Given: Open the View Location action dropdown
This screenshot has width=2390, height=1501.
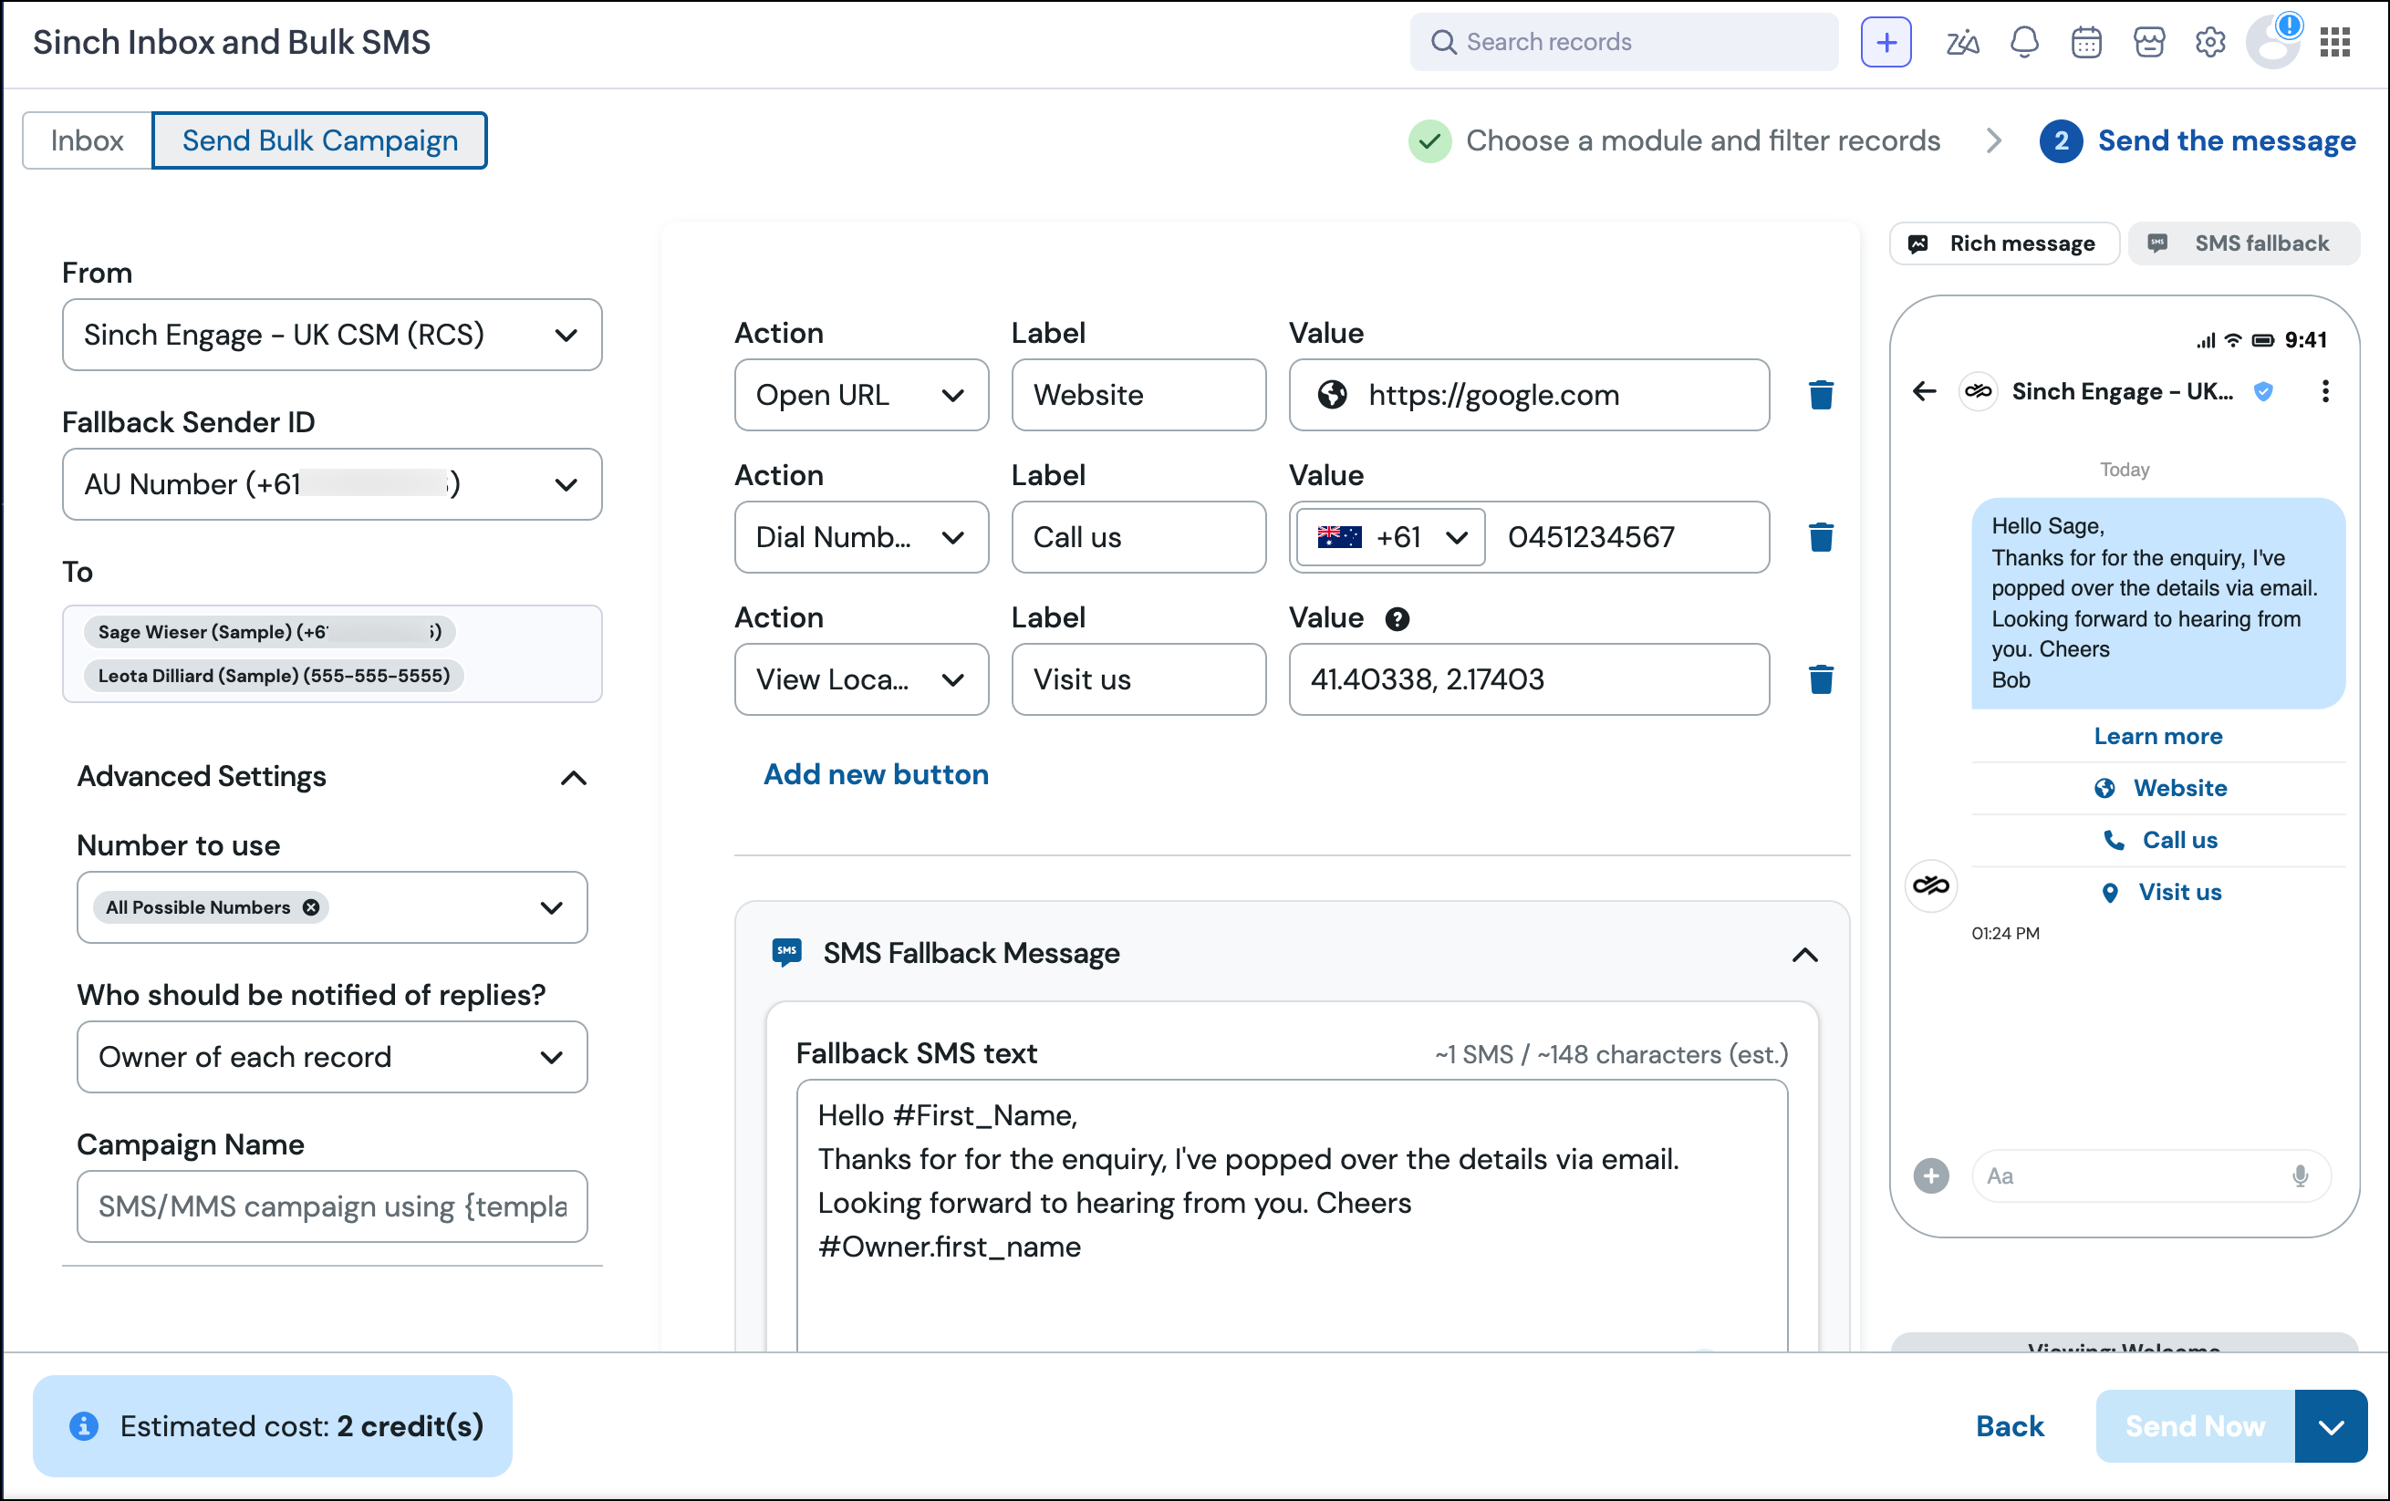Looking at the screenshot, I should pyautogui.click(x=860, y=679).
